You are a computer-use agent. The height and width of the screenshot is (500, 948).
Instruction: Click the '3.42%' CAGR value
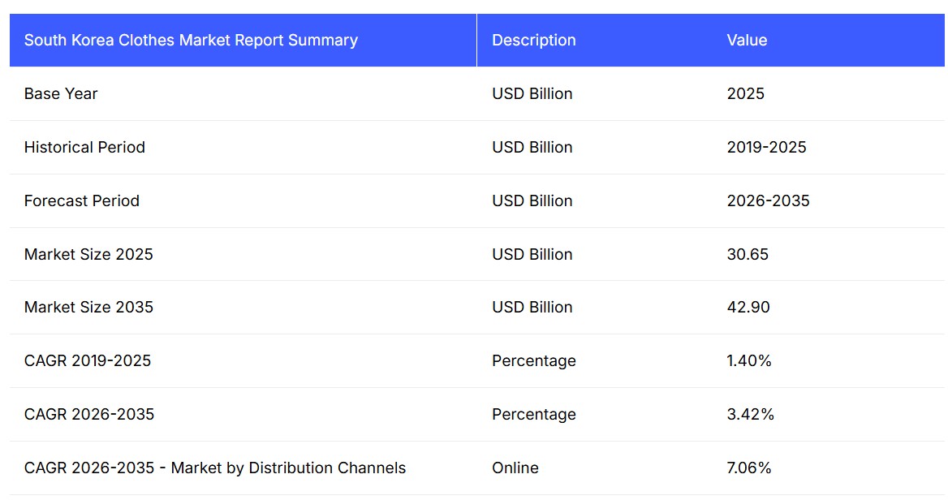pos(750,414)
